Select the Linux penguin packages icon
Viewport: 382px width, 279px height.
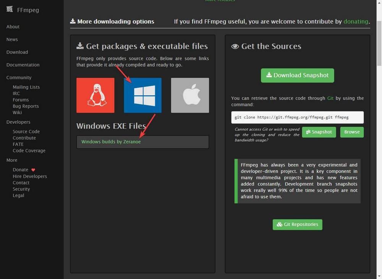(95, 95)
